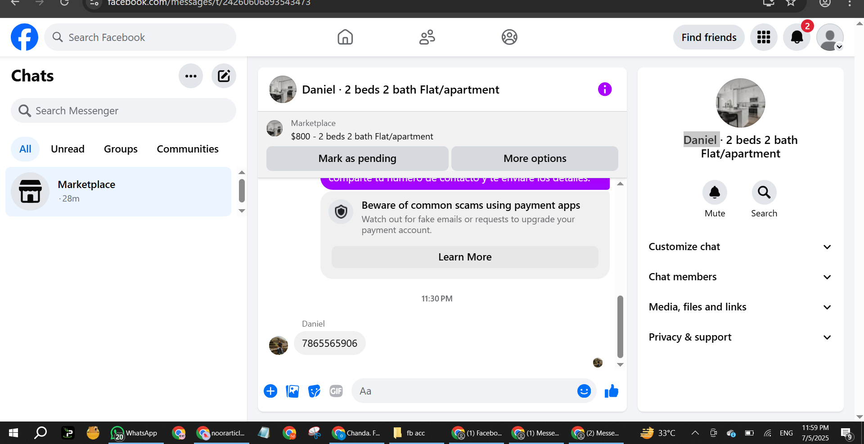Image resolution: width=864 pixels, height=444 pixels.
Task: Expand Media, files and links section
Action: pos(740,307)
